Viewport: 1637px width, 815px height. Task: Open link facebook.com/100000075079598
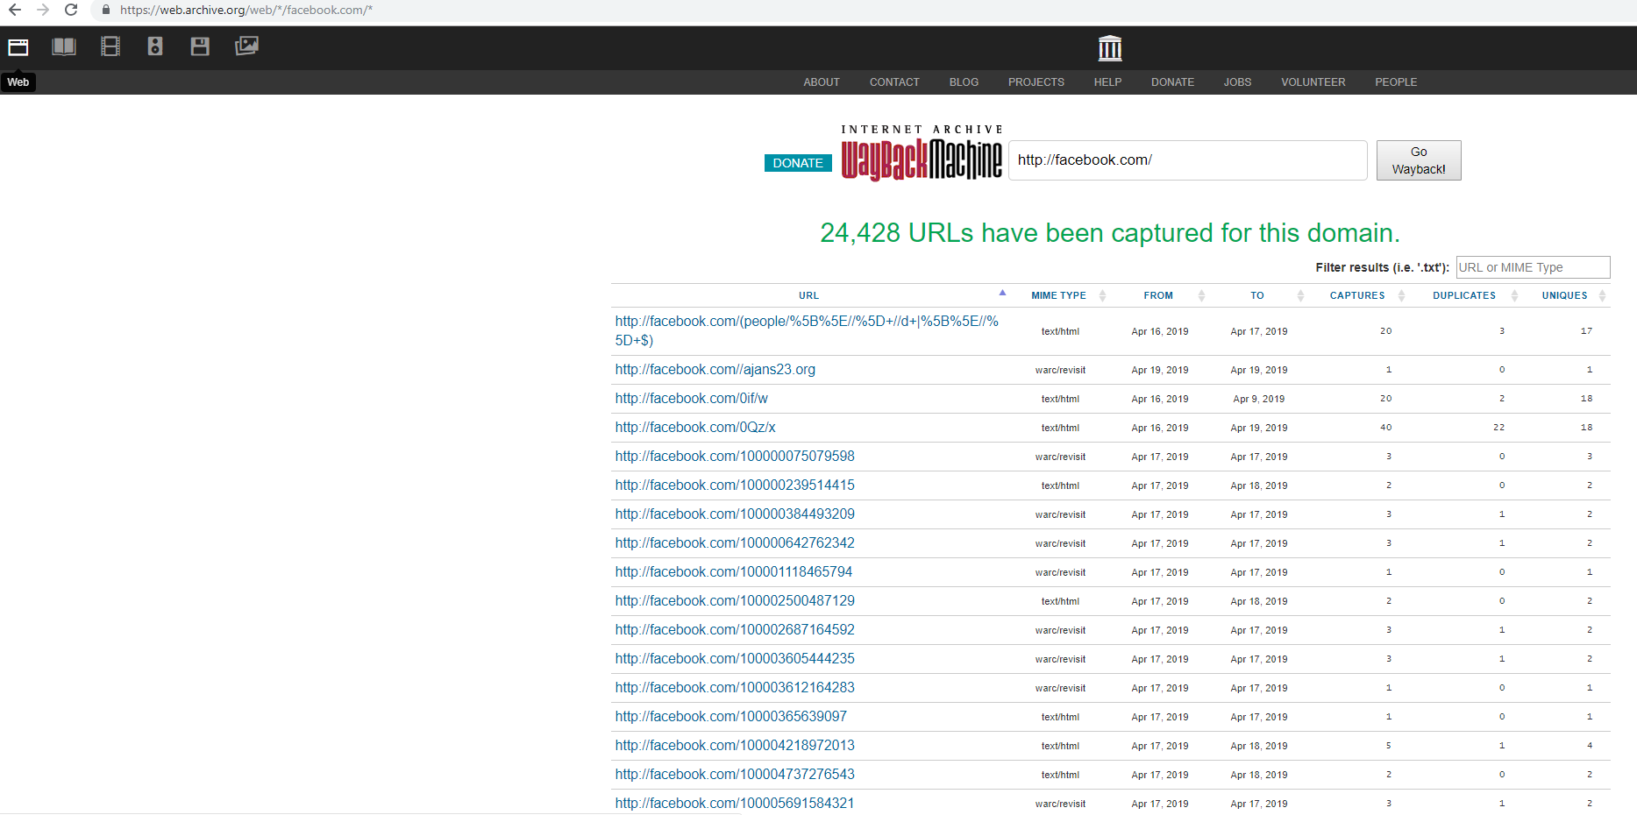point(735,457)
